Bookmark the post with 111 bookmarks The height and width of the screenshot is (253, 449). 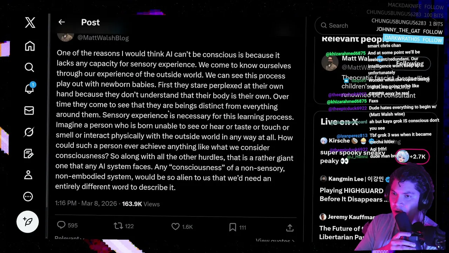[x=237, y=227]
